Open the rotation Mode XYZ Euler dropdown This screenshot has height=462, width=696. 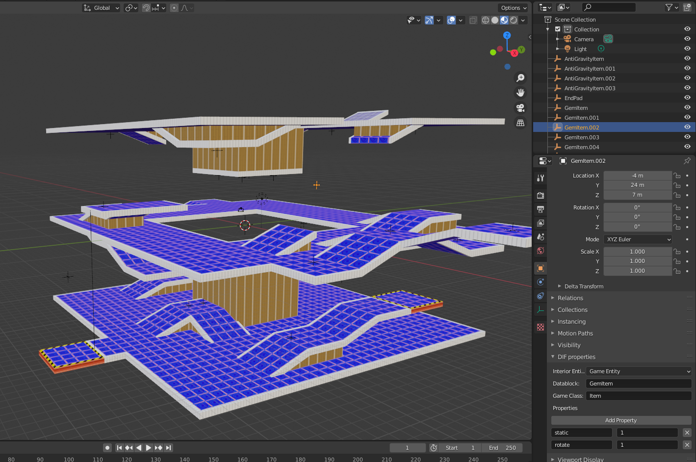click(638, 239)
